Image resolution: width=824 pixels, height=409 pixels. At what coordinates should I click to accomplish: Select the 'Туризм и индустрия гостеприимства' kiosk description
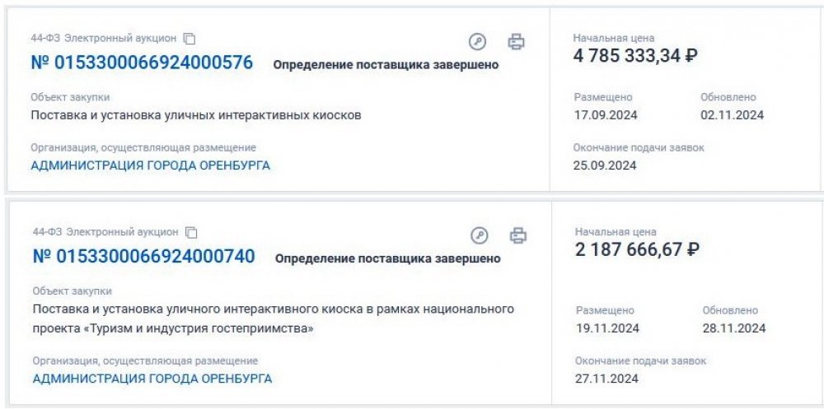tap(273, 318)
